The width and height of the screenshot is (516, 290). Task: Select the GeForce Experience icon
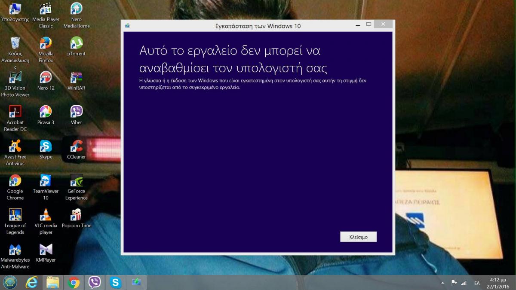coord(76,188)
